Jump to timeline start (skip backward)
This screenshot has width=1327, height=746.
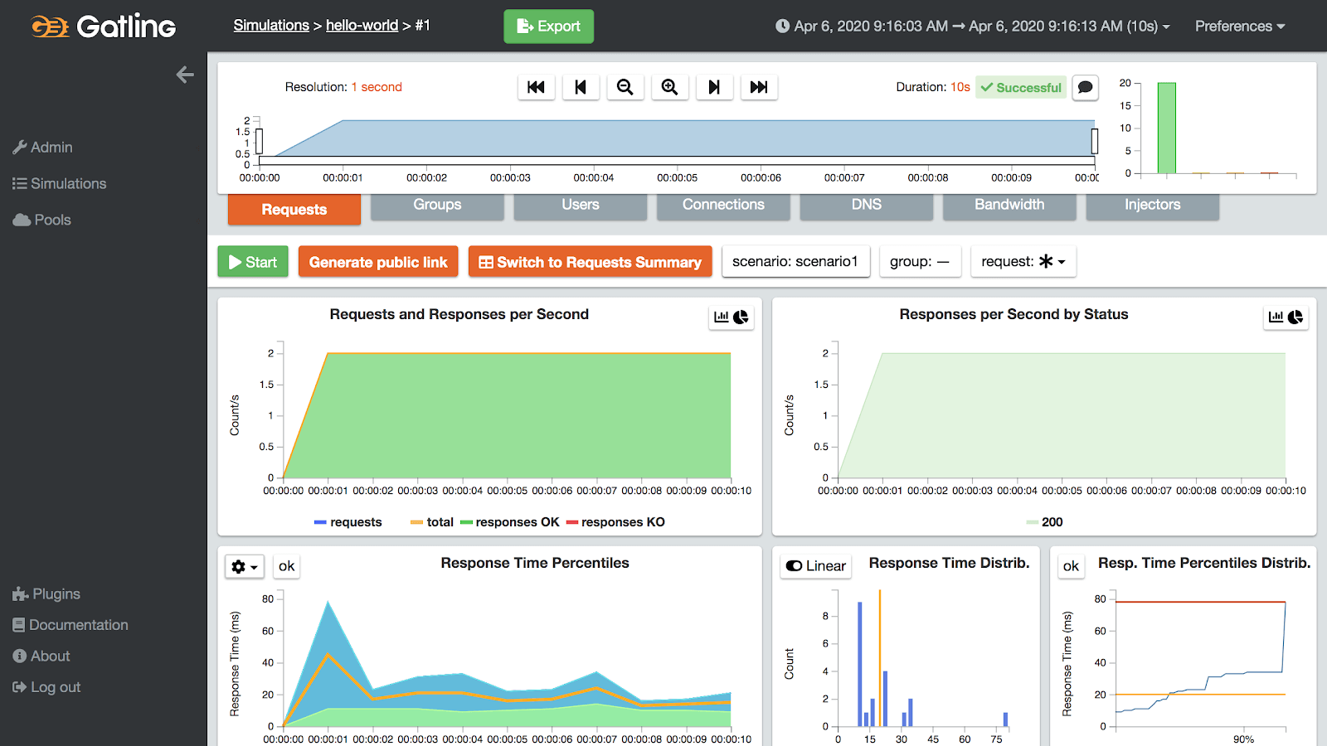(x=536, y=87)
